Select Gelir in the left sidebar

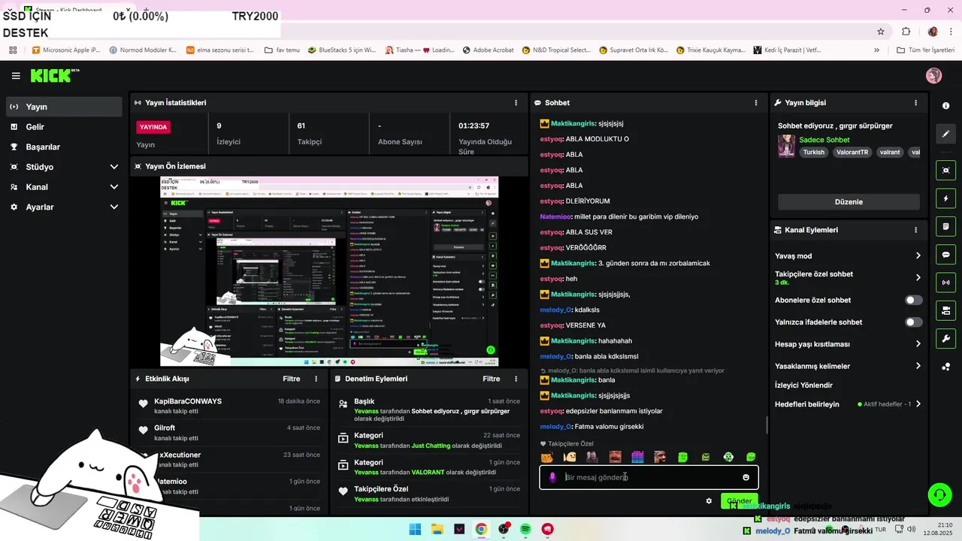(x=64, y=127)
